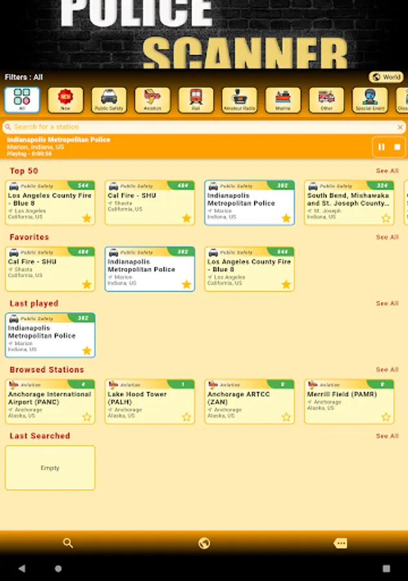Open Lake Hood Tower (PALH) station
Image resolution: width=408 pixels, height=581 pixels.
[x=150, y=402]
